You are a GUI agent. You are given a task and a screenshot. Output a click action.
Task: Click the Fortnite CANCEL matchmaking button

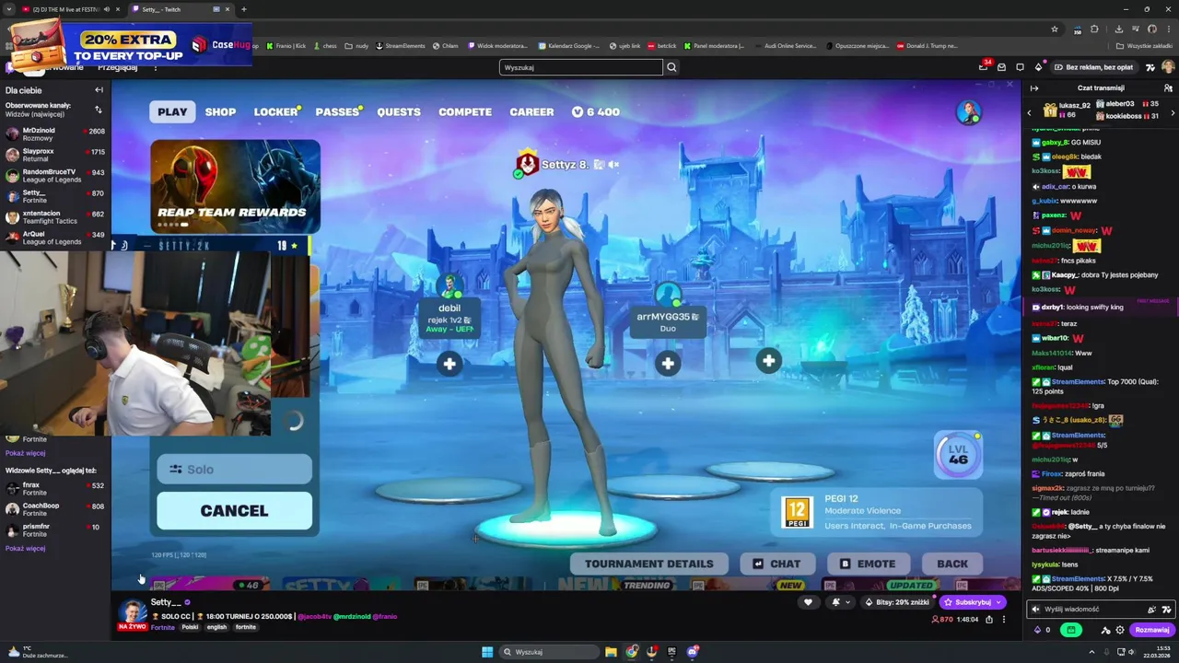click(234, 510)
